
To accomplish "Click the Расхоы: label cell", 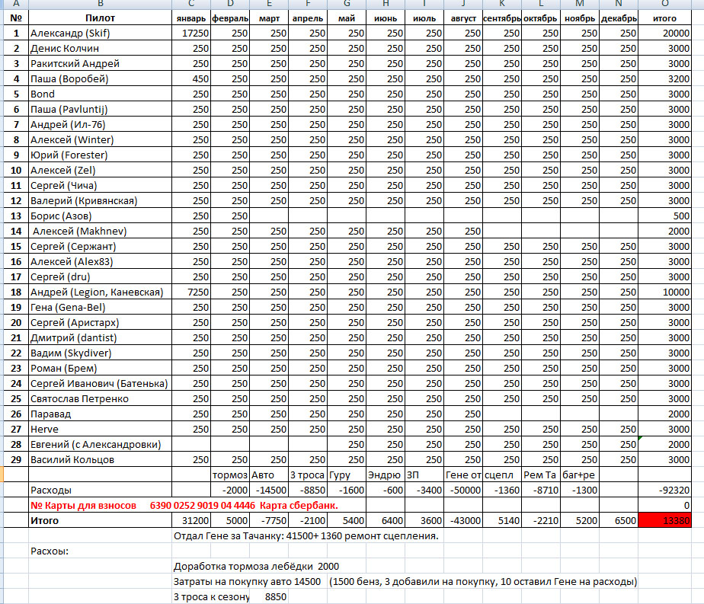I will (100, 551).
